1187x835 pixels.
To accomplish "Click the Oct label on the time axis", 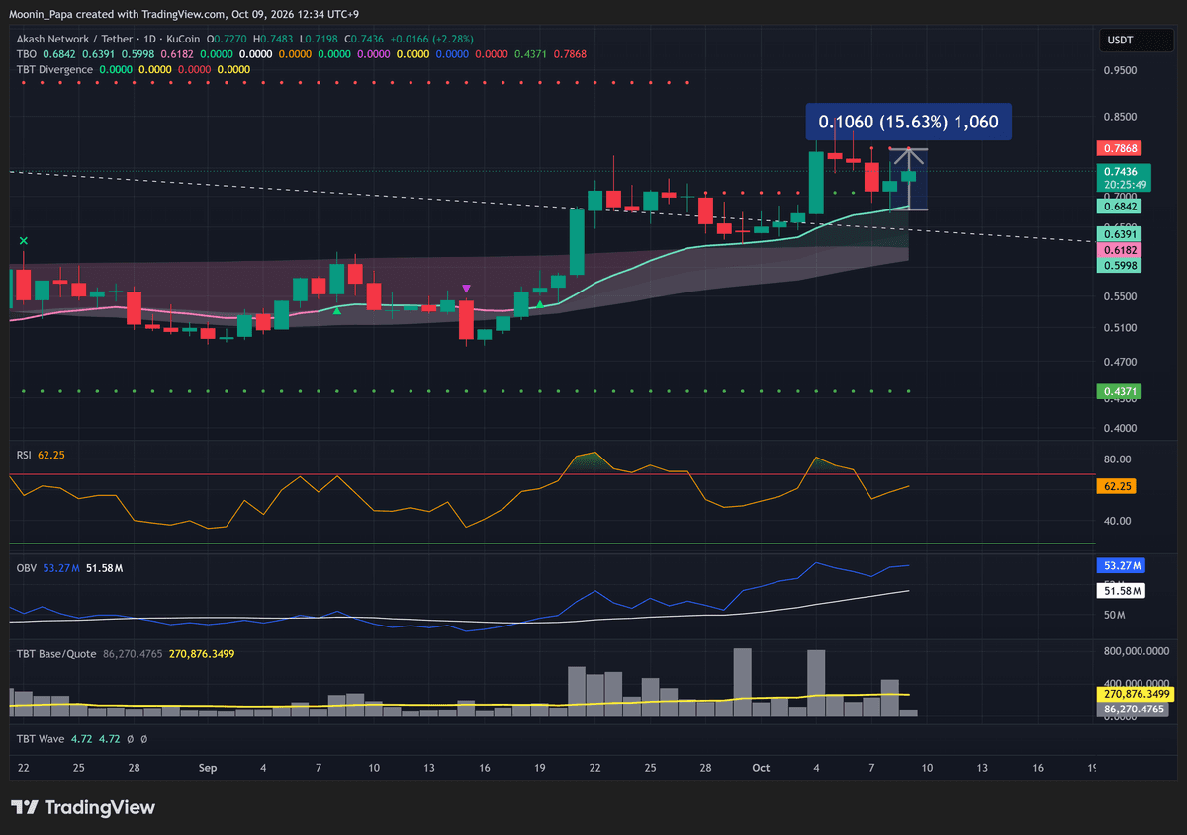I will pyautogui.click(x=761, y=768).
